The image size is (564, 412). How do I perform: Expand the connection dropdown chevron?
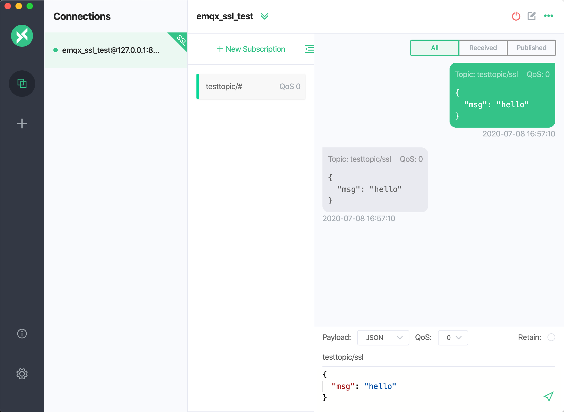pos(265,17)
